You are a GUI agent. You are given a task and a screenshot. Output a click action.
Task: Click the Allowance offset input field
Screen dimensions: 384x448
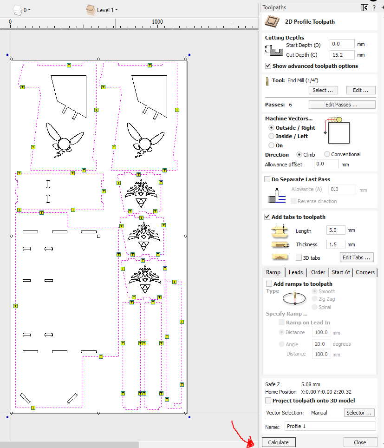click(326, 164)
